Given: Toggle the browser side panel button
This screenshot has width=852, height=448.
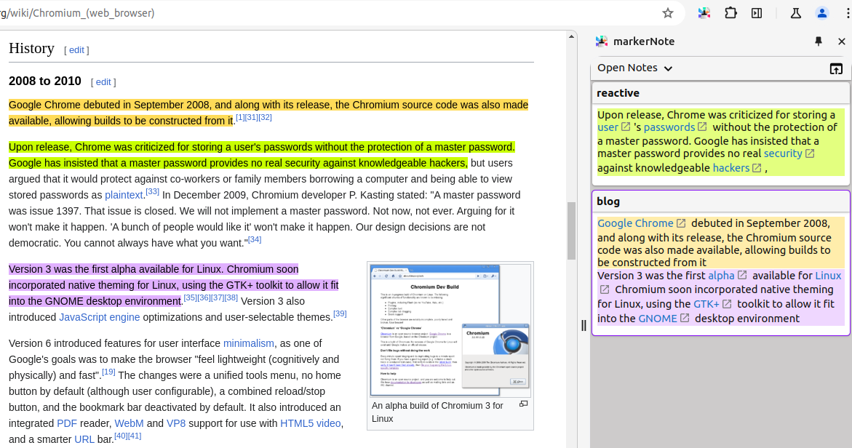Looking at the screenshot, I should pyautogui.click(x=757, y=13).
